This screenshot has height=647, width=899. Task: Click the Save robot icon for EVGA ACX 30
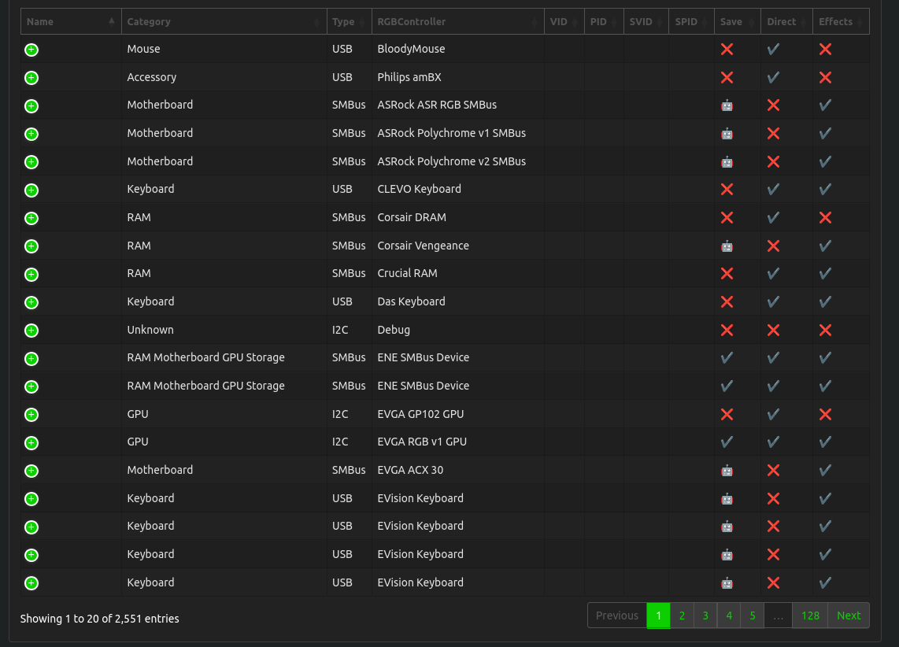[727, 471]
